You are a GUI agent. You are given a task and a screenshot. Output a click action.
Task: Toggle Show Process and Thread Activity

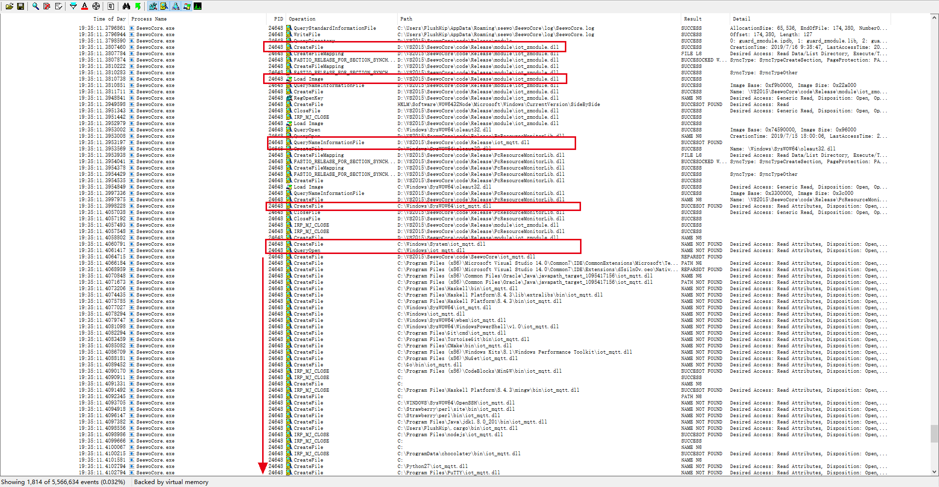[187, 6]
